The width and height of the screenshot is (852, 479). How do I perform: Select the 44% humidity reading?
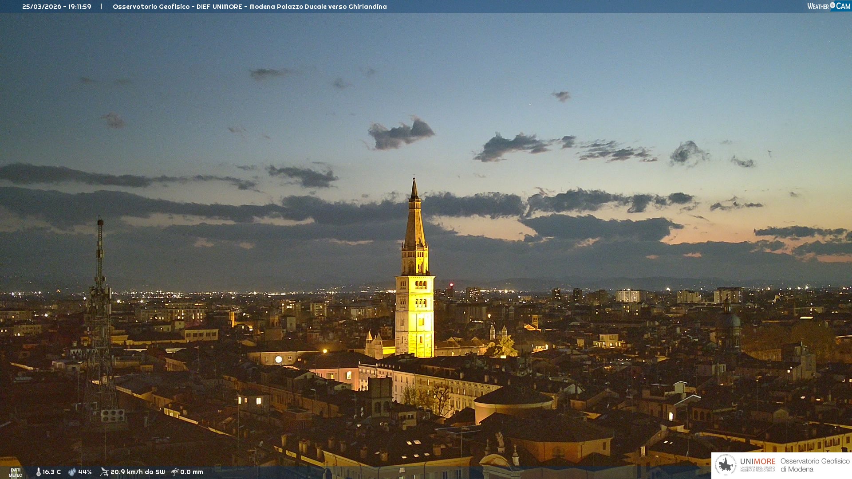pyautogui.click(x=85, y=472)
